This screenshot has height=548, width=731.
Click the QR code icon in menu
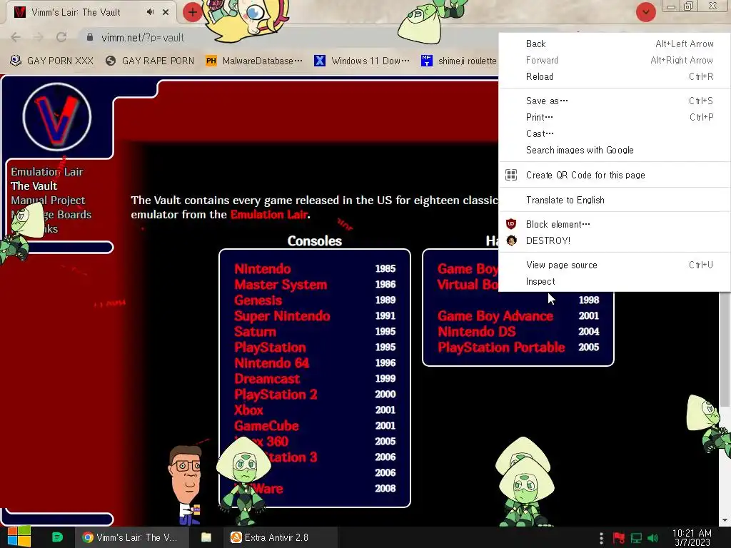click(x=511, y=176)
